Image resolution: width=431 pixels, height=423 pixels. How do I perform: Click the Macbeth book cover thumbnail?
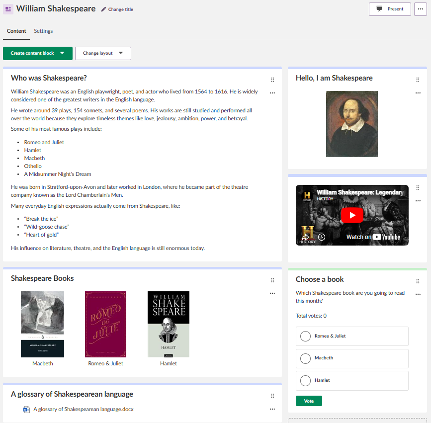coord(43,324)
